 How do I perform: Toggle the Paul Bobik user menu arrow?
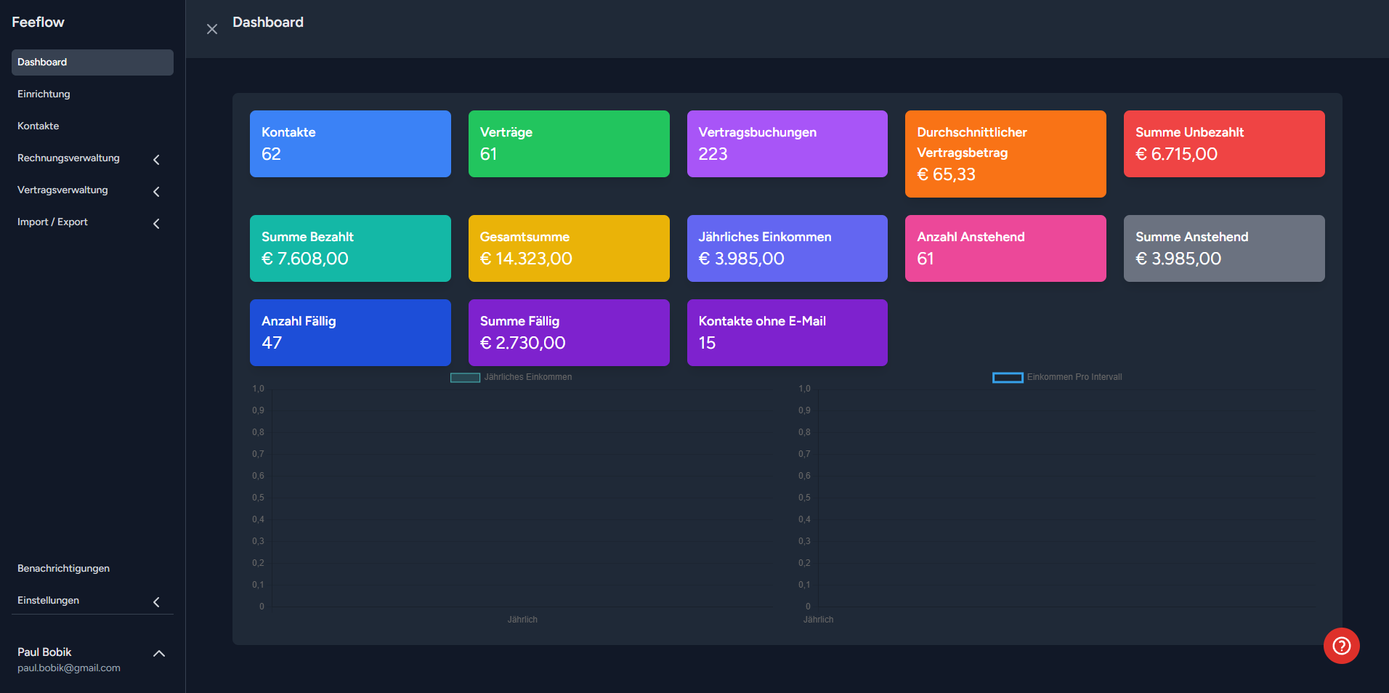159,654
